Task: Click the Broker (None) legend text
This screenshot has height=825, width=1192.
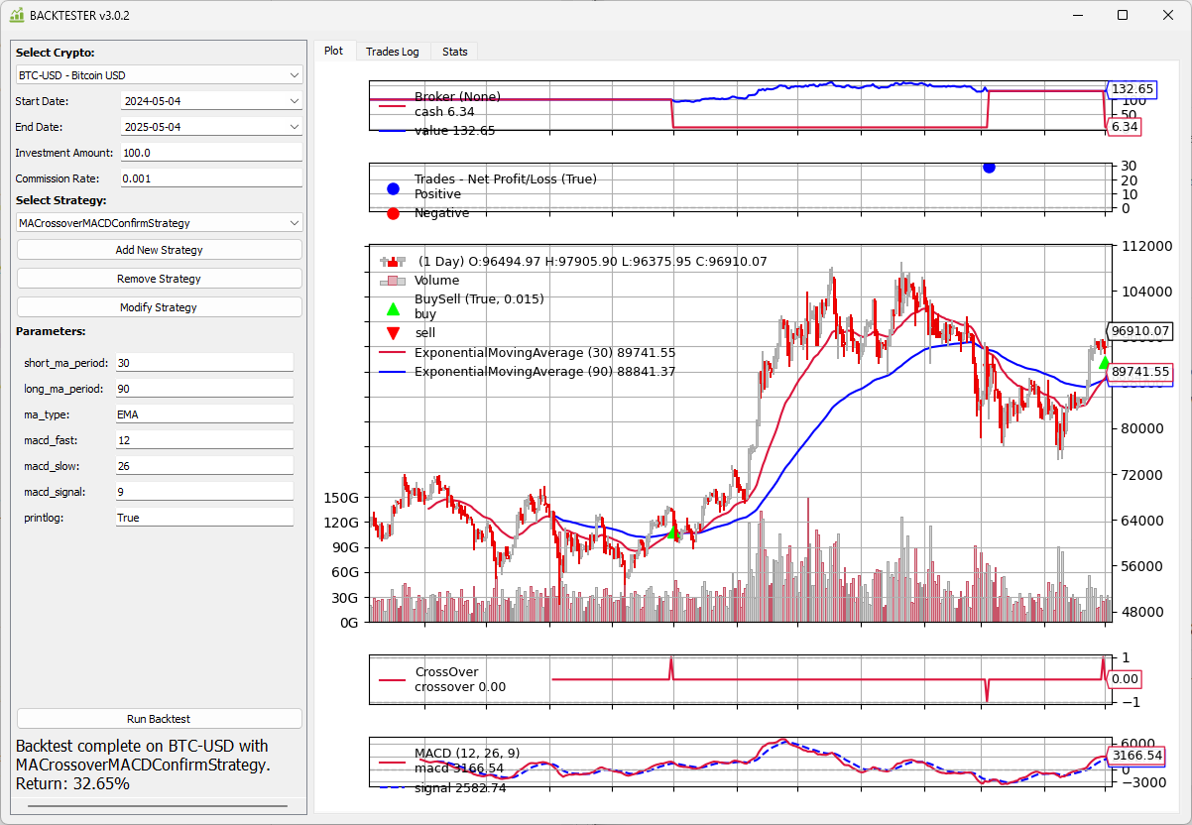Action: pyautogui.click(x=457, y=96)
